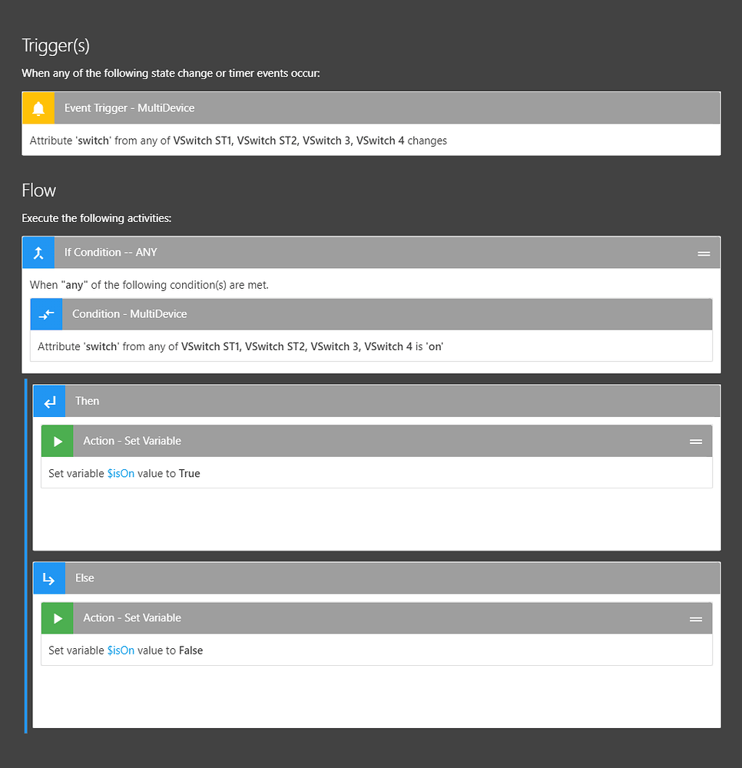Click the blue Else branch-arrow icon
This screenshot has height=768, width=742.
(49, 578)
